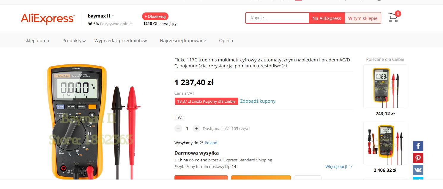Focus the Kupuję search field
Image resolution: width=443 pixels, height=189 pixels.
277,18
